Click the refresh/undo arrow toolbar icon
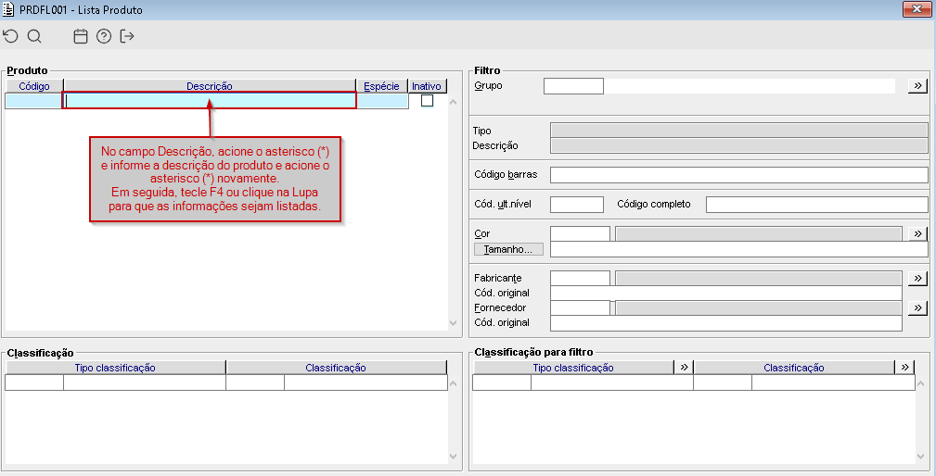Viewport: 936px width, 476px height. click(x=11, y=36)
